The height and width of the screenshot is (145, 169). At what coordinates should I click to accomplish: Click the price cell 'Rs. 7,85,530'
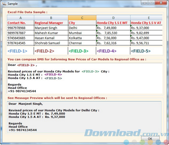(x=113, y=33)
